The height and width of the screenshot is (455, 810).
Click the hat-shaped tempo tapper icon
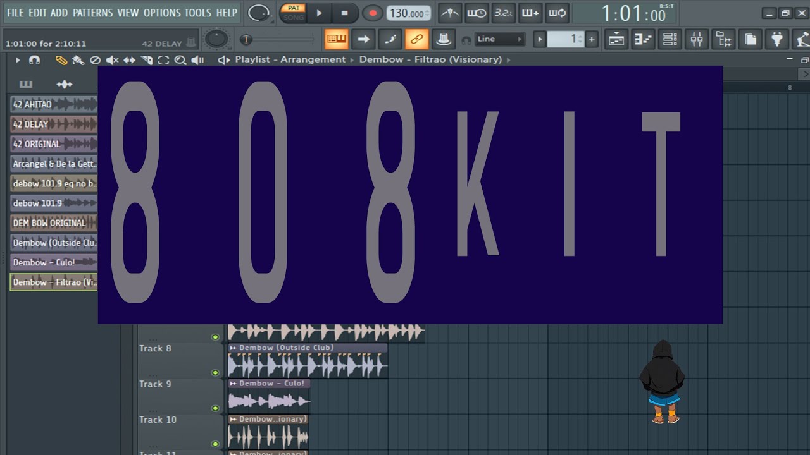[444, 39]
